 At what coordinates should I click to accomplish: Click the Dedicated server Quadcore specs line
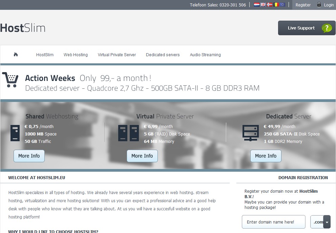pyautogui.click(x=142, y=88)
